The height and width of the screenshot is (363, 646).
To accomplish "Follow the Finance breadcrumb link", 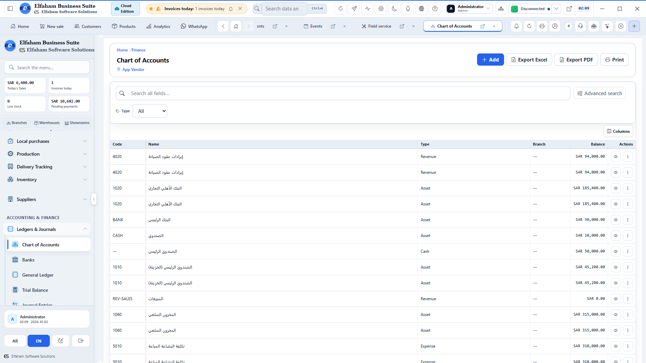I will (x=138, y=50).
